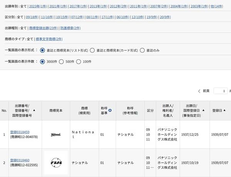Click application number 商願昭12-004078

[x=24, y=137]
